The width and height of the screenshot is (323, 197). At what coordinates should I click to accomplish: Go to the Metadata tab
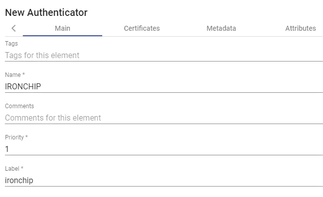point(221,28)
